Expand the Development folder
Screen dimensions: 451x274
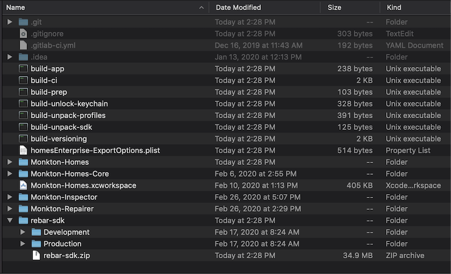[23, 232]
